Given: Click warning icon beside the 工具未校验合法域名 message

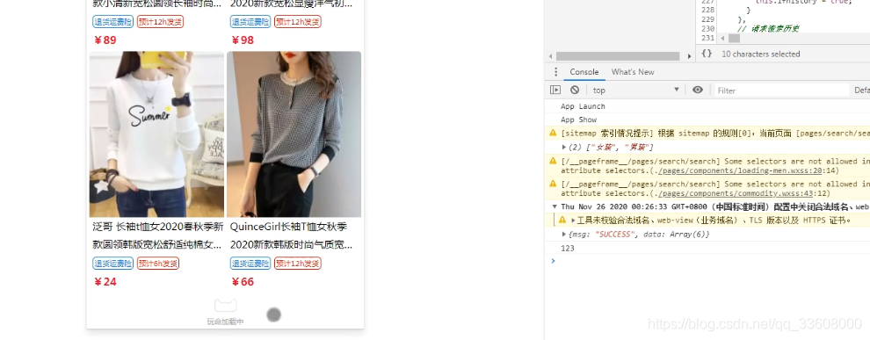Looking at the screenshot, I should [562, 221].
